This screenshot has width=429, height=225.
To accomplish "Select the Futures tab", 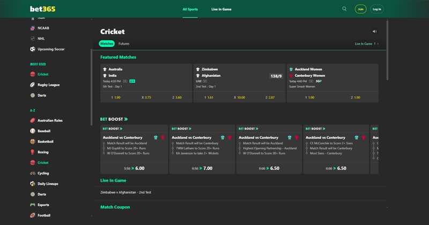I will [x=124, y=43].
